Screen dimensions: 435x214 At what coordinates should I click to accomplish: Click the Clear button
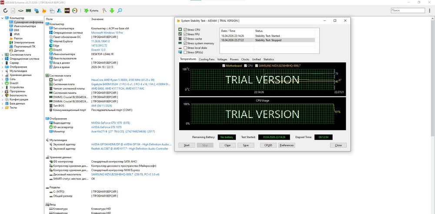(228, 145)
